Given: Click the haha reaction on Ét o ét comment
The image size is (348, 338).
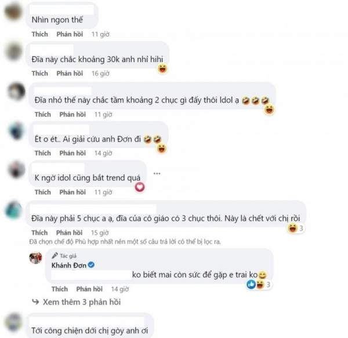Looking at the screenshot, I should (x=162, y=148).
